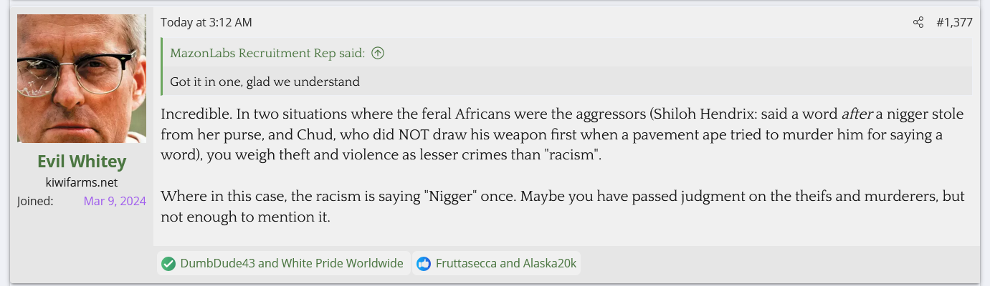
Task: Click the 'Mar 9, 2024' join date
Action: coord(115,201)
